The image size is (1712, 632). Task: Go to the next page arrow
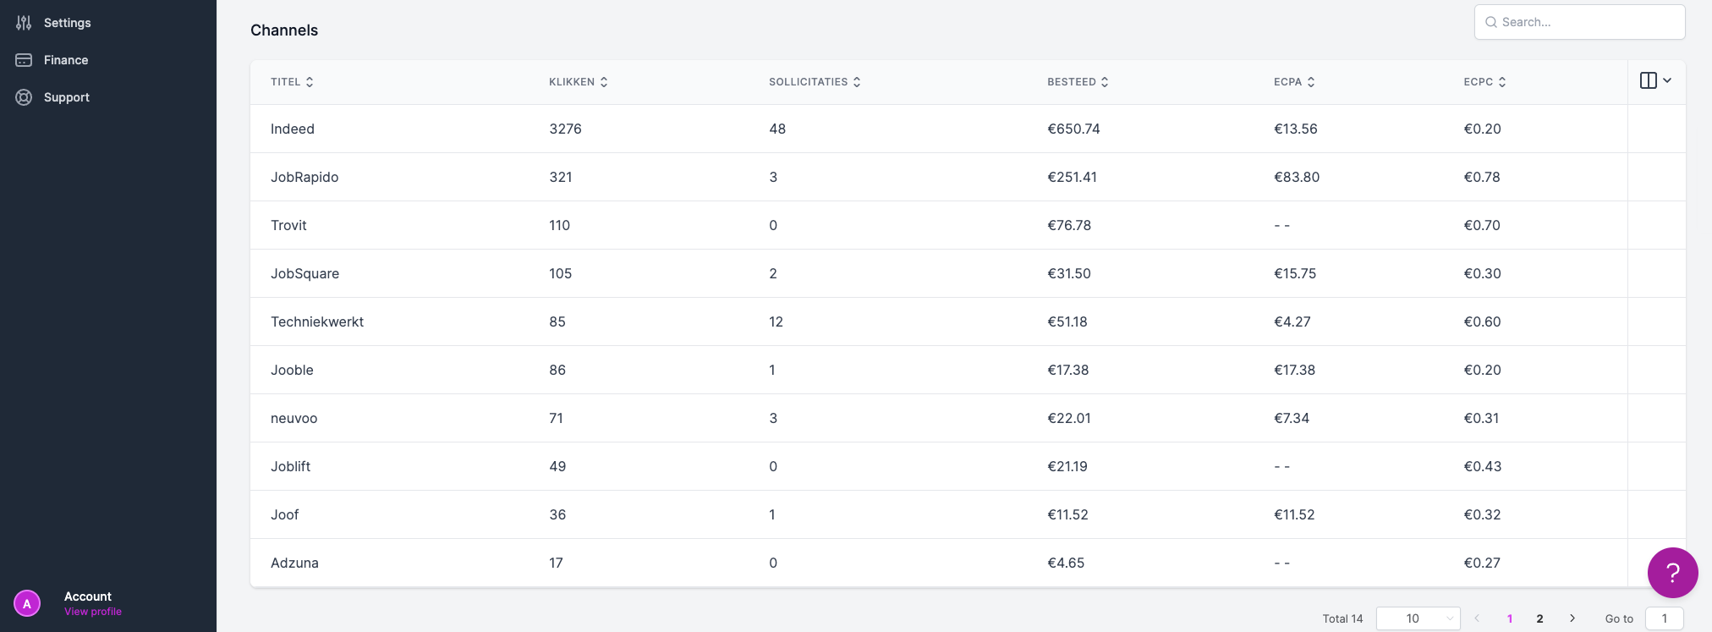[1572, 618]
